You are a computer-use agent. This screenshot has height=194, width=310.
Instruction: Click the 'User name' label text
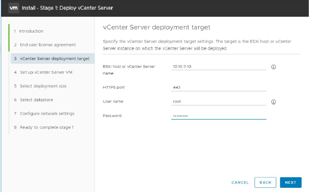[x=113, y=101]
